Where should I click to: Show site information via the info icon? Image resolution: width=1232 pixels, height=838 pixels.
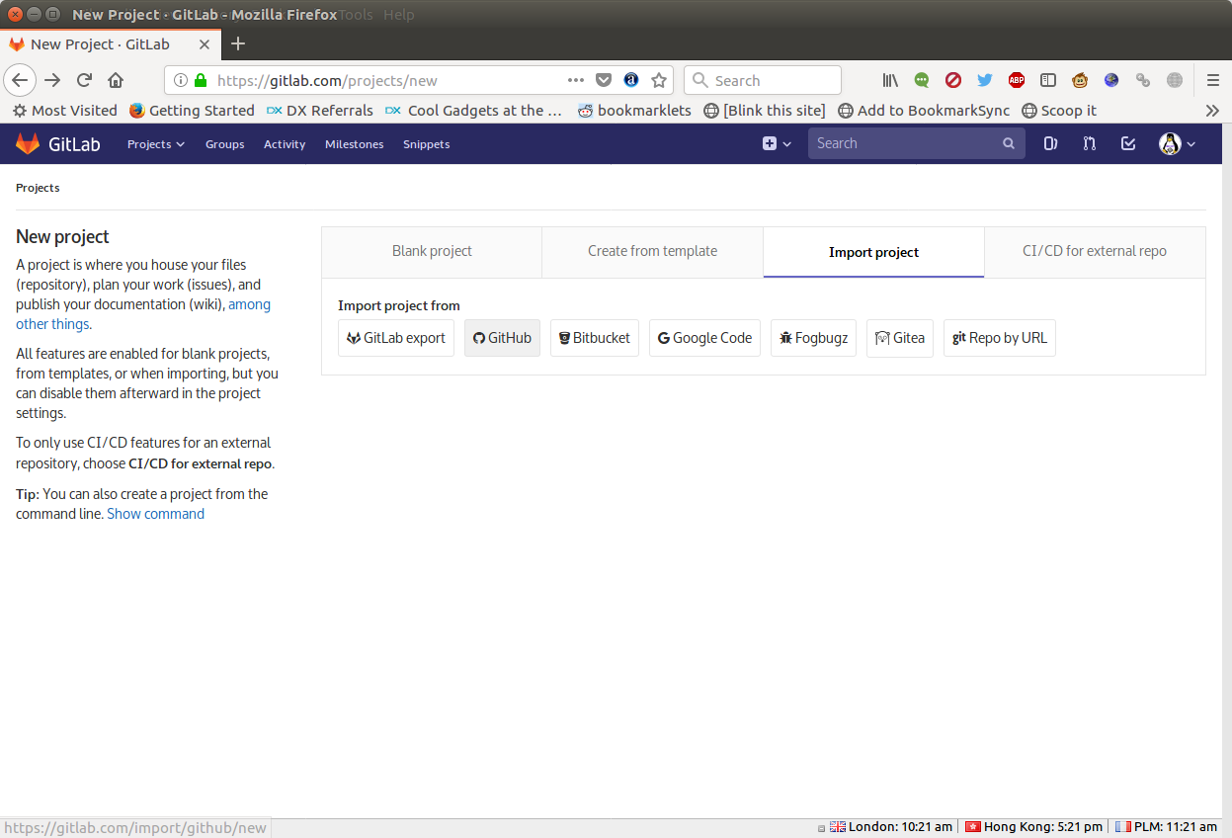click(181, 80)
